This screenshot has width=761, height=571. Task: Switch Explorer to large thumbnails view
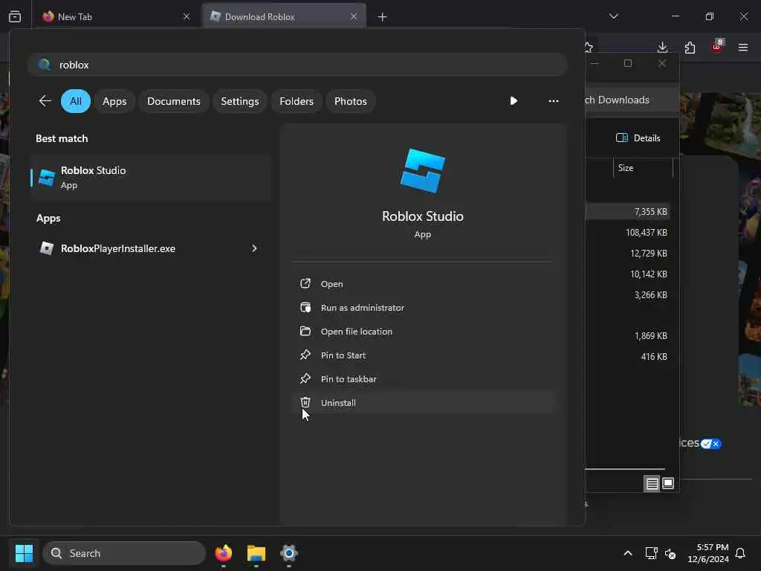click(x=668, y=483)
